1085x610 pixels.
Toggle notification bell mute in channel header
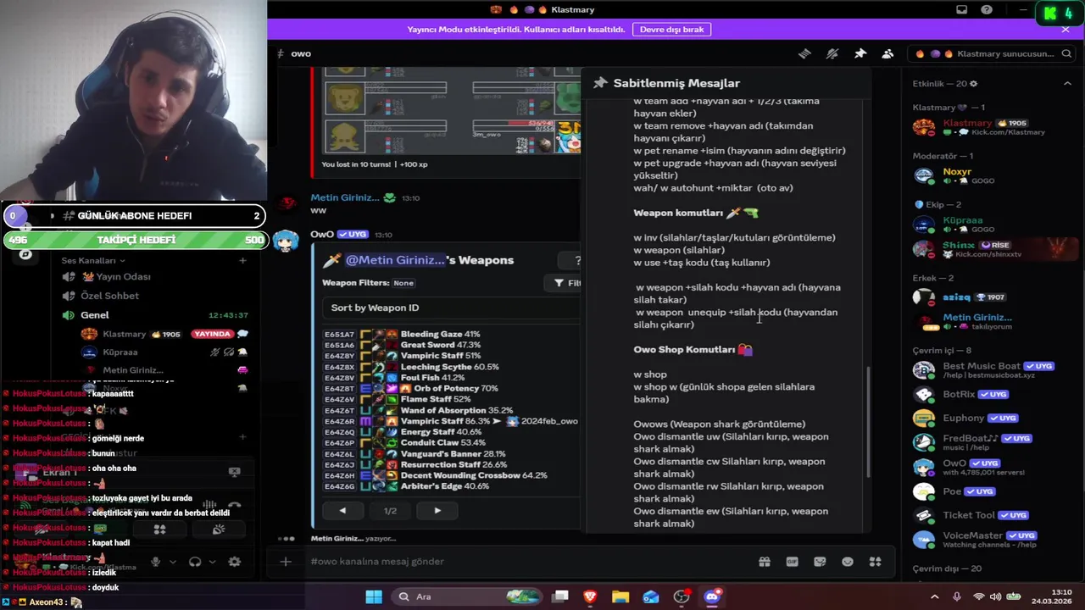click(x=832, y=53)
